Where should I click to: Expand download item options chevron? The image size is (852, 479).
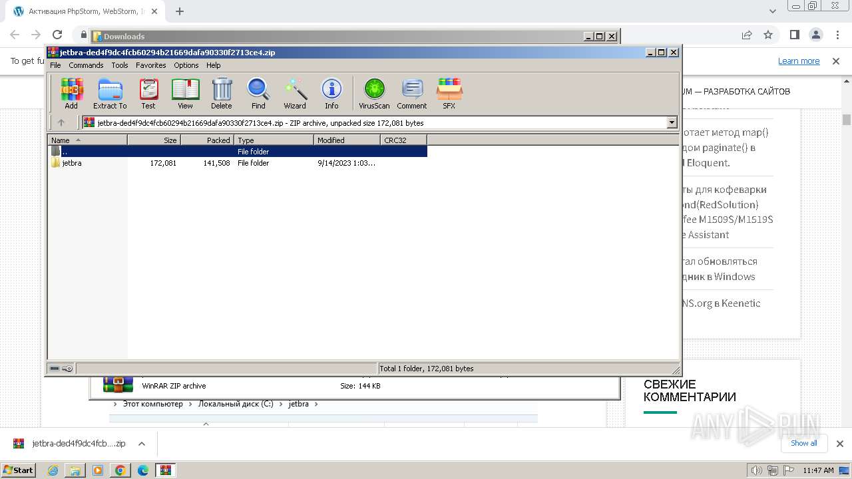141,444
